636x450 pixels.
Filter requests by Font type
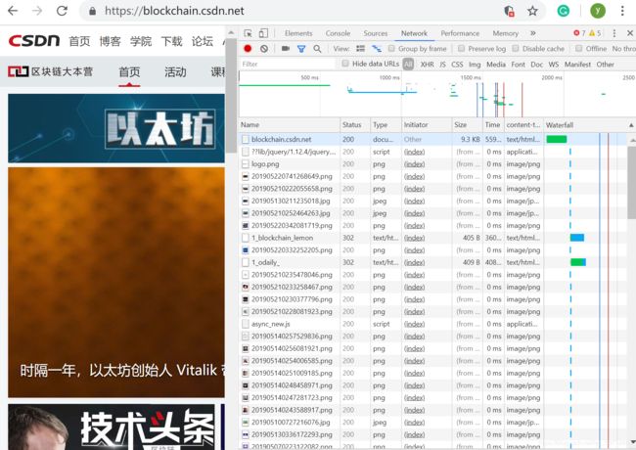coord(518,65)
